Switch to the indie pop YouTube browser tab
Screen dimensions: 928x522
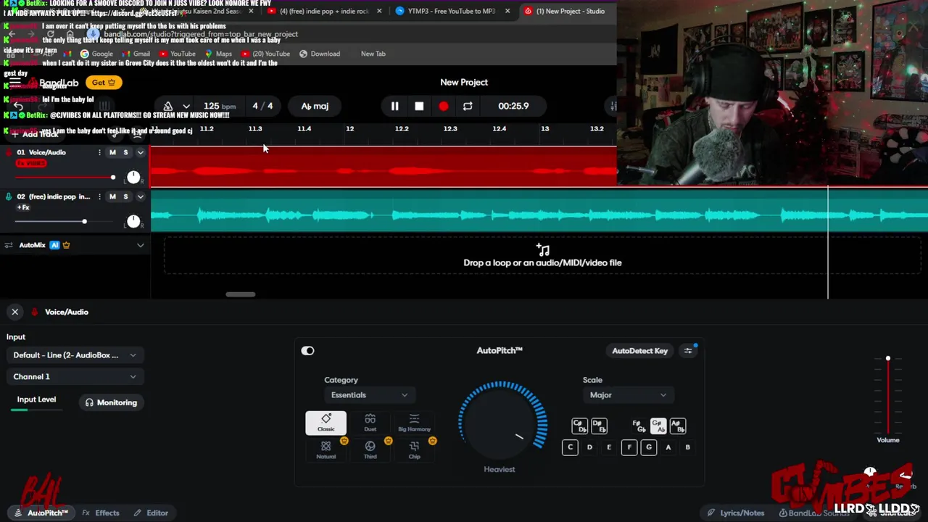tap(323, 11)
